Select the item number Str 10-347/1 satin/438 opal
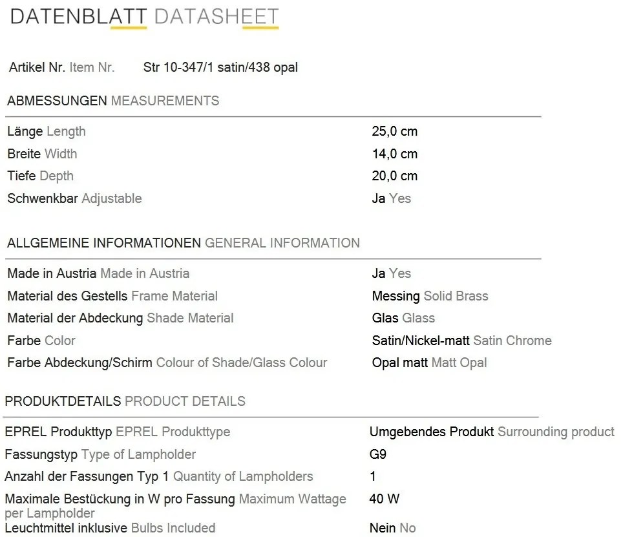 pyautogui.click(x=220, y=67)
